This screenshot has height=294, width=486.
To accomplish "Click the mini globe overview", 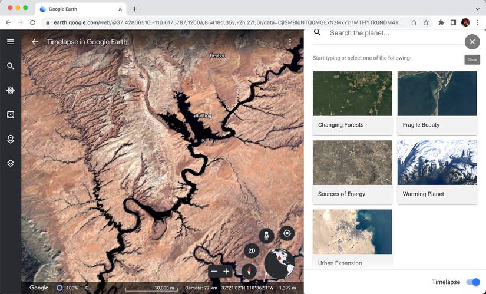I will (279, 263).
